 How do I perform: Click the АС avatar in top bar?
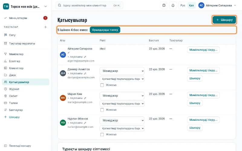click(201, 5)
